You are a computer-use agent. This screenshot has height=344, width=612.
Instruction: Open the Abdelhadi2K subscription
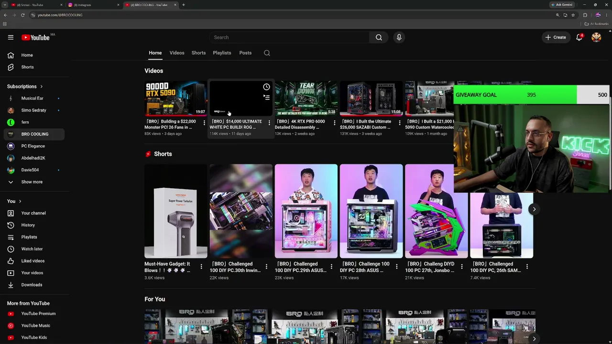[x=34, y=158]
